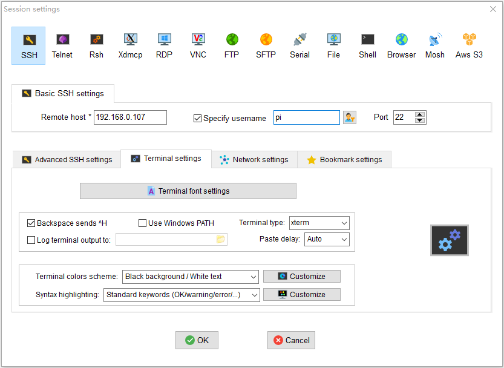
Task: Close the Session settings window
Action: tap(493, 9)
